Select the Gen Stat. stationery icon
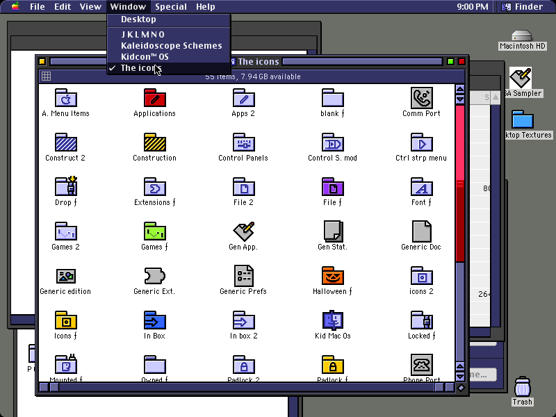Viewport: 556px width, 417px height. (x=333, y=231)
